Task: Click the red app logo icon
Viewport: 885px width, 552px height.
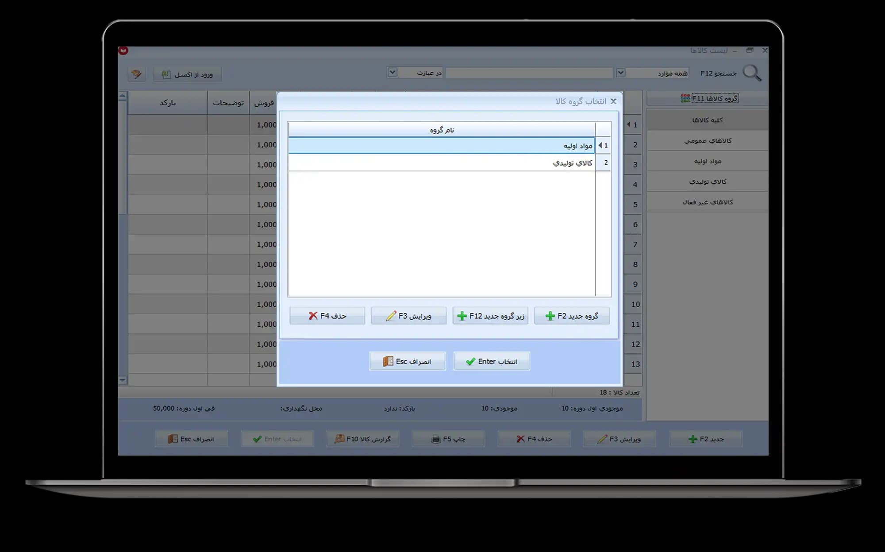Action: point(123,50)
